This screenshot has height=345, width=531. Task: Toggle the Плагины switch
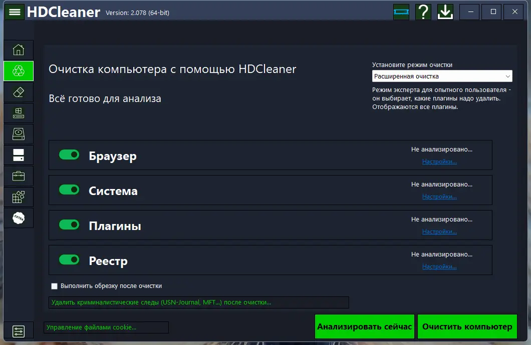click(69, 224)
